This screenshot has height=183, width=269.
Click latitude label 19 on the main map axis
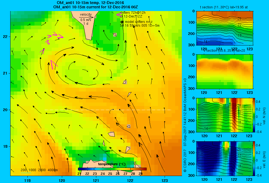(x=5, y=146)
